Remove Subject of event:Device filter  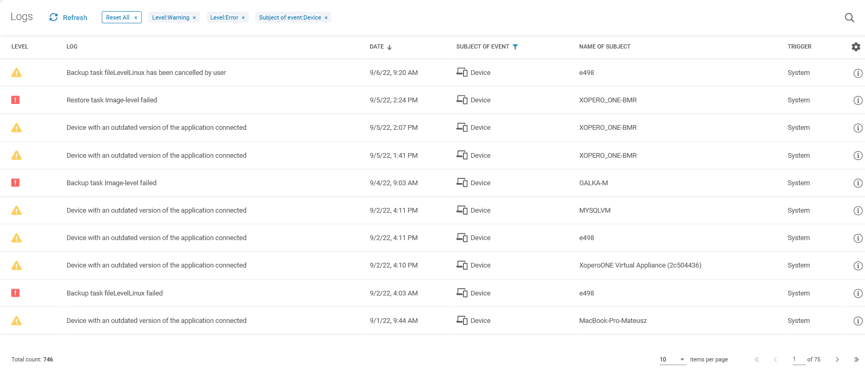pos(326,18)
